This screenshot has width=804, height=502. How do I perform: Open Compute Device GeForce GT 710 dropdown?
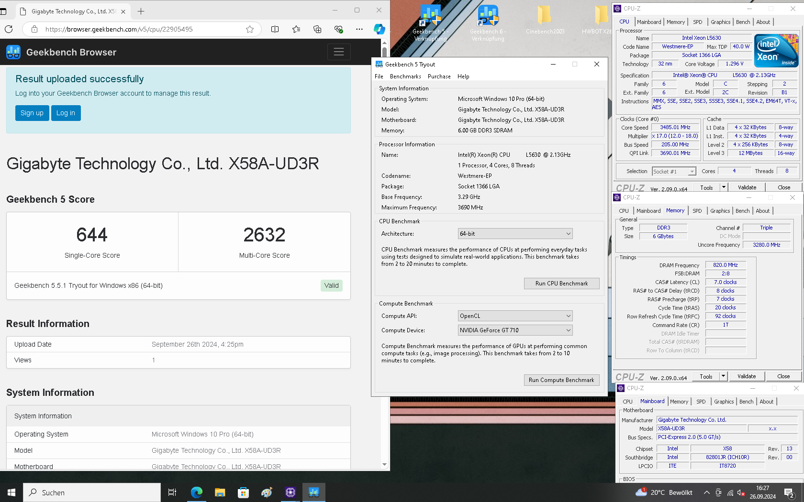515,330
